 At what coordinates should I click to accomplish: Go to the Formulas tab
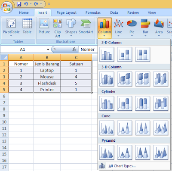coord(93,12)
